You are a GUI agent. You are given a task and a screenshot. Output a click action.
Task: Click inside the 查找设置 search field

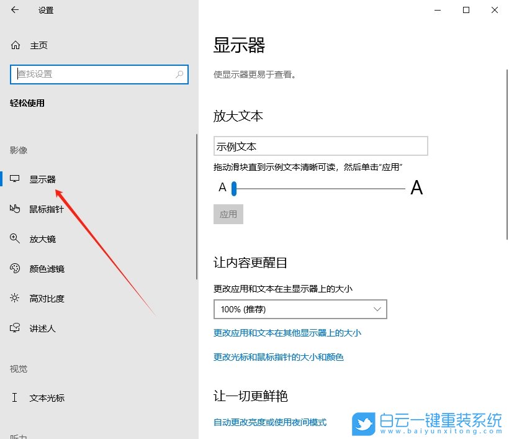93,74
